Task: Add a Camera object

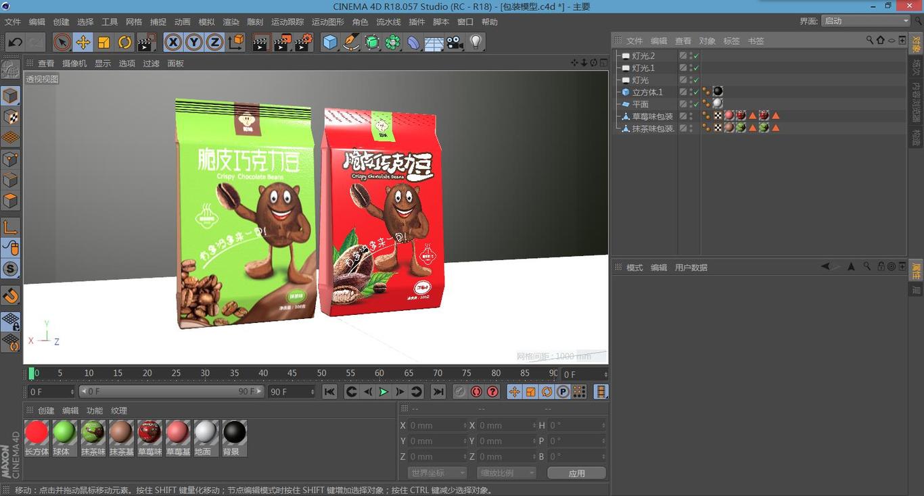Action: click(x=455, y=43)
